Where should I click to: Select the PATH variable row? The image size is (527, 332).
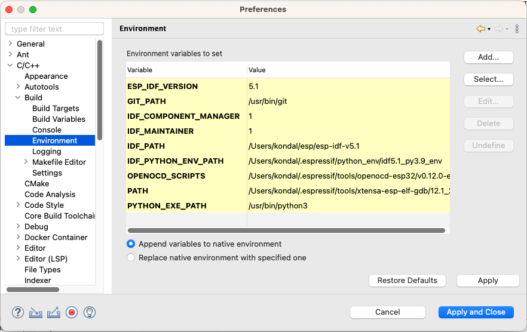point(288,191)
